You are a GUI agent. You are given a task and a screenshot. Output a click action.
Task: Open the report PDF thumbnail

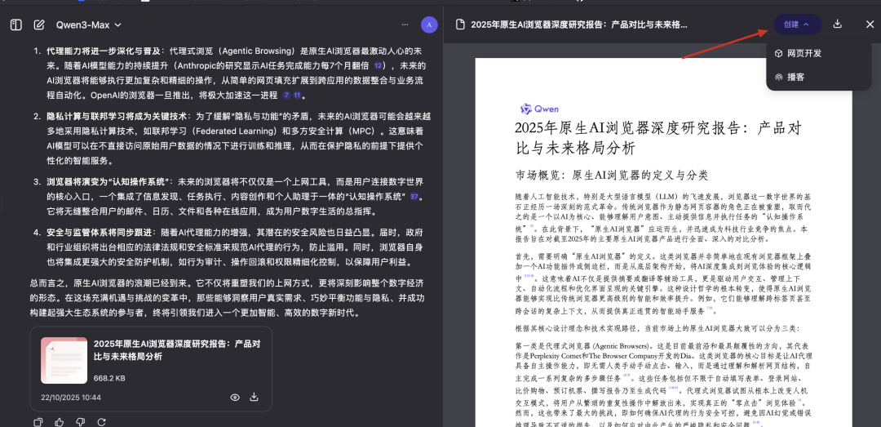pyautogui.click(x=64, y=360)
